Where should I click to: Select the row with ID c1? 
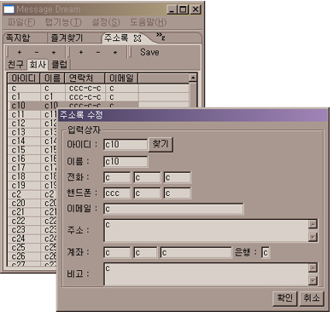(x=98, y=97)
